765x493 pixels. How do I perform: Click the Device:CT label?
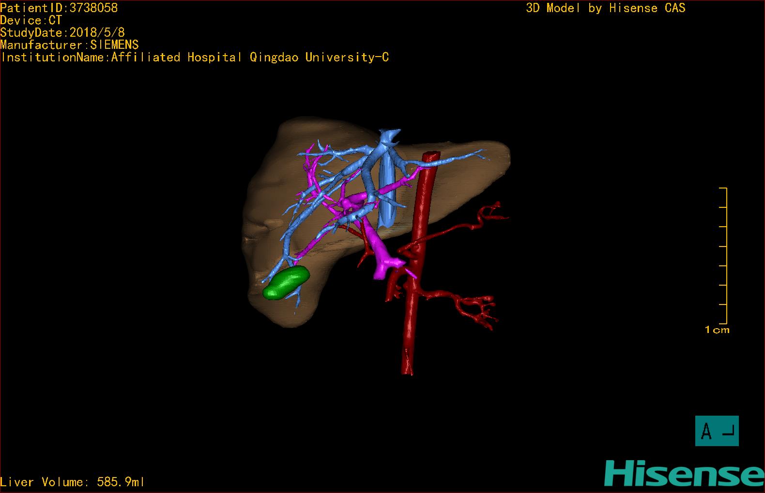pos(31,20)
